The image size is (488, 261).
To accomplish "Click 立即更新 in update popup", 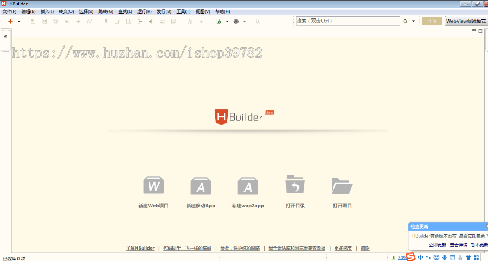I will tap(438, 245).
